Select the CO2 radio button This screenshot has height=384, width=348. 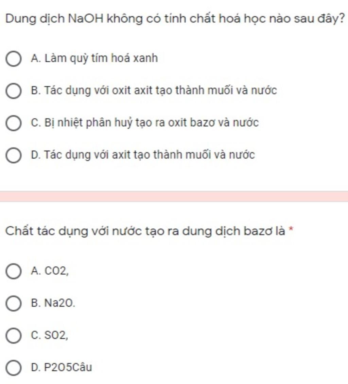click(x=13, y=272)
